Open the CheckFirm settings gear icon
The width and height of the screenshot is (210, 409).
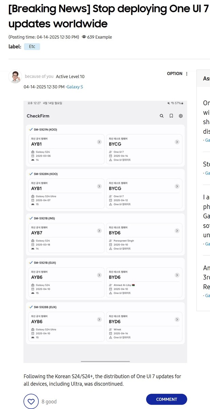(181, 116)
